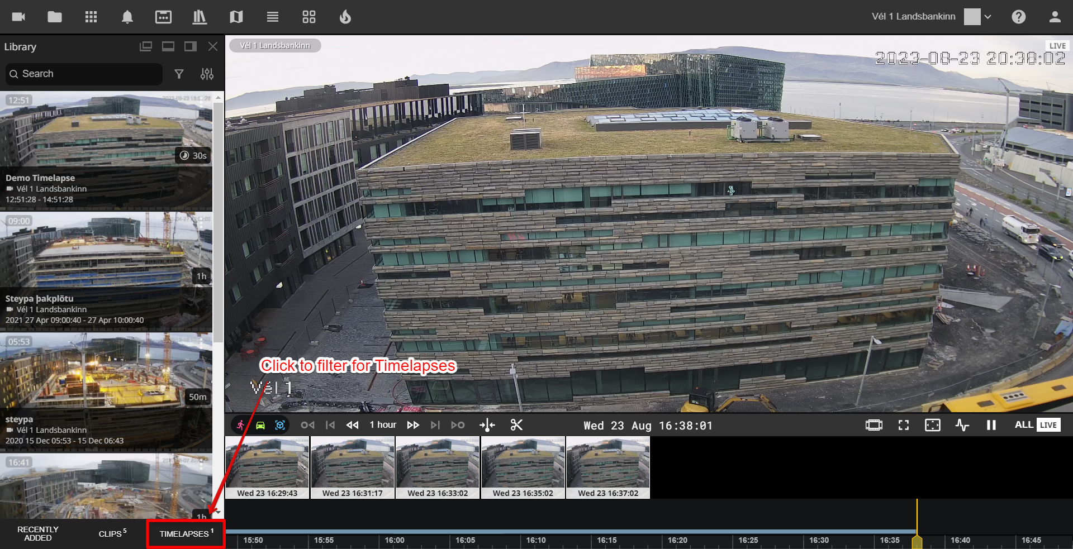Toggle vehicle detection filter
Viewport: 1073px width, 549px height.
pos(260,425)
